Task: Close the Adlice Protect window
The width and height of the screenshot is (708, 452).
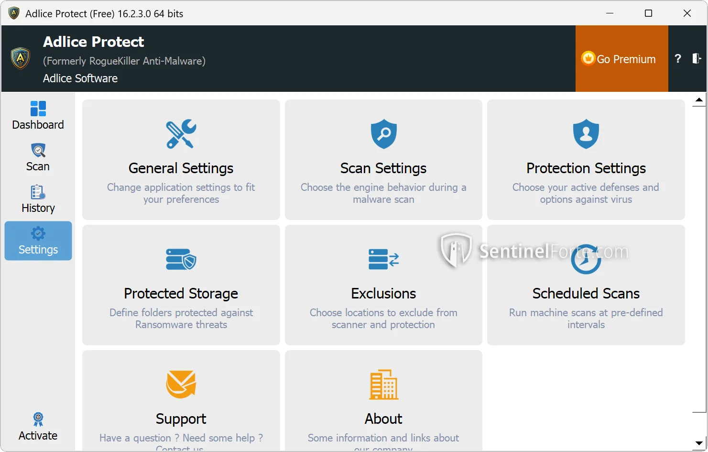Action: 687,13
